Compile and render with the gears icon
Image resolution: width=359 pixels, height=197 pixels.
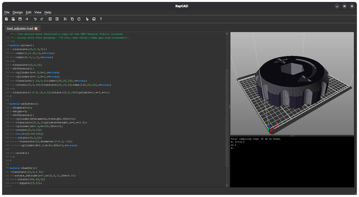tap(87, 19)
